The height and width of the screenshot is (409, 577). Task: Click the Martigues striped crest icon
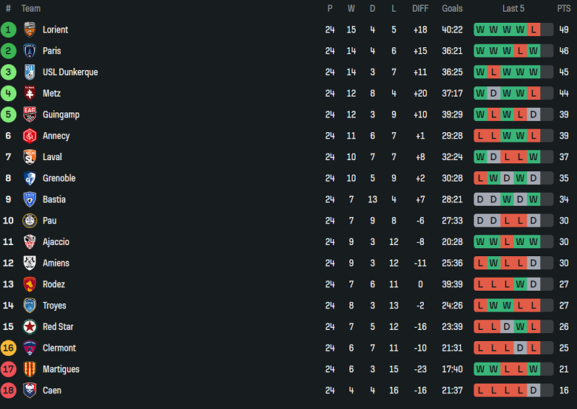(x=30, y=369)
